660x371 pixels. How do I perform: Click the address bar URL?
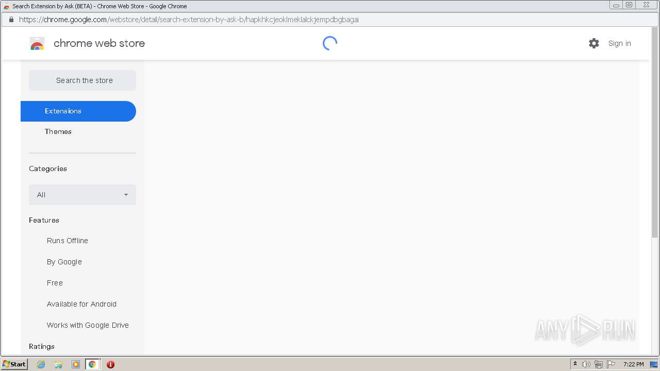coord(189,20)
